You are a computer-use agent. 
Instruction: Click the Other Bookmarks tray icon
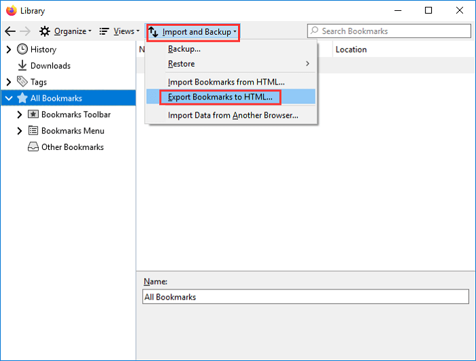tap(33, 147)
